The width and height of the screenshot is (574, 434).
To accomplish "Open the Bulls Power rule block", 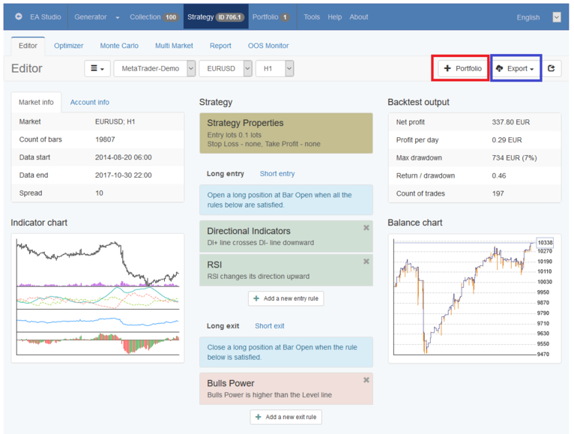I will [286, 389].
